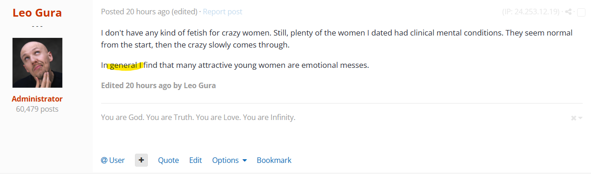This screenshot has height=174, width=591.
Task: Edit this post
Action: point(195,160)
